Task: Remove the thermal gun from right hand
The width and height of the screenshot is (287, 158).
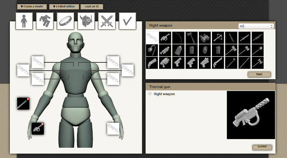Action: point(43,124)
